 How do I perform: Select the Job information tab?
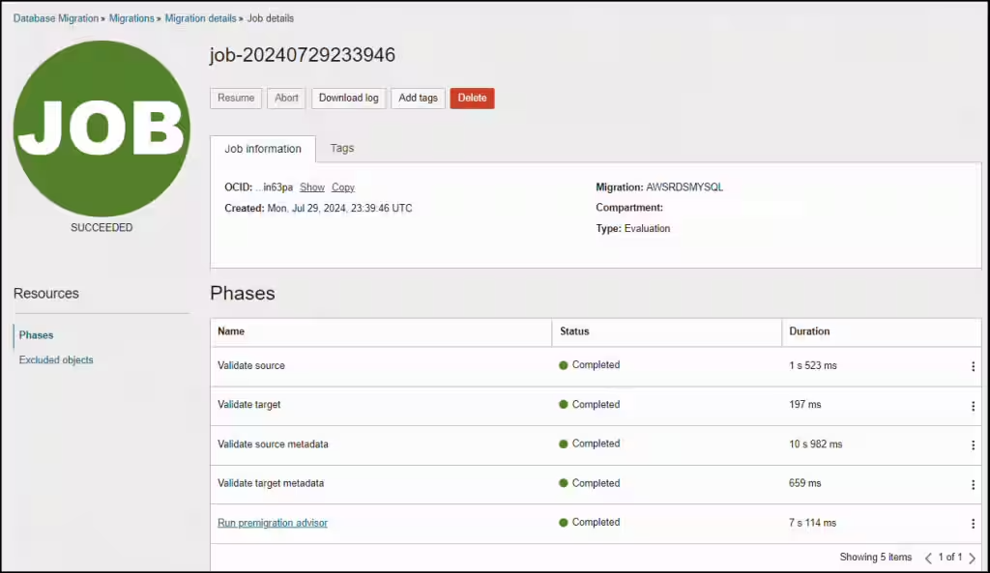tap(263, 149)
